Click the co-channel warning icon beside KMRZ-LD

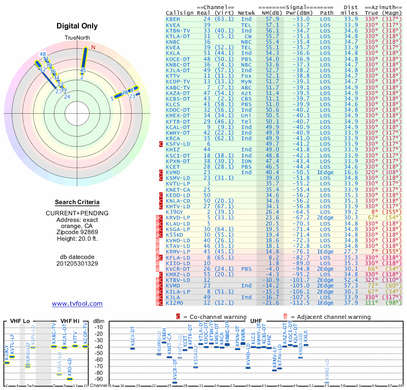point(161,274)
